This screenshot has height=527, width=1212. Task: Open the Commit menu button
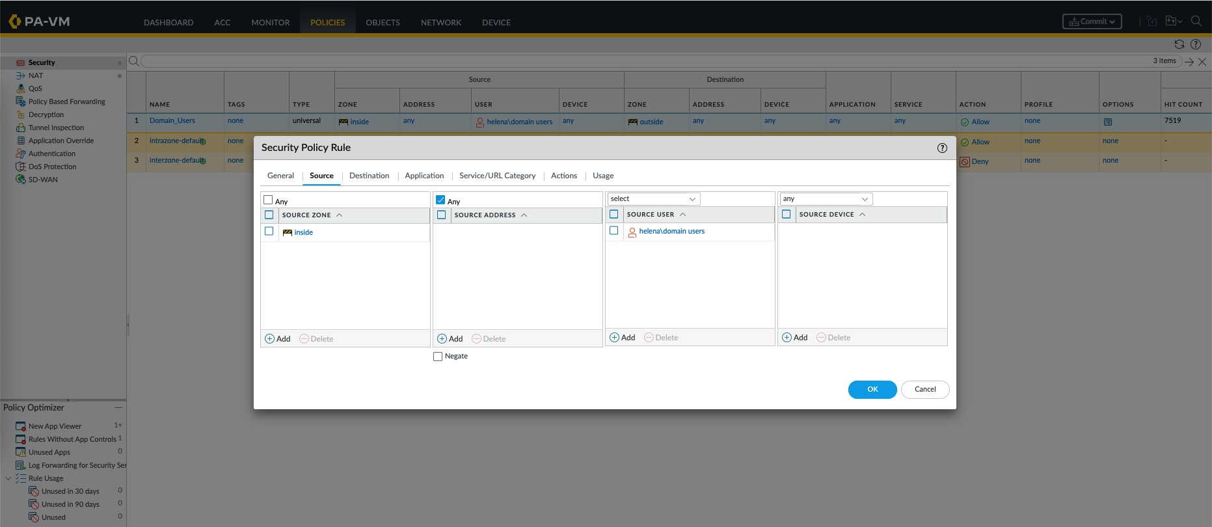click(x=1092, y=21)
